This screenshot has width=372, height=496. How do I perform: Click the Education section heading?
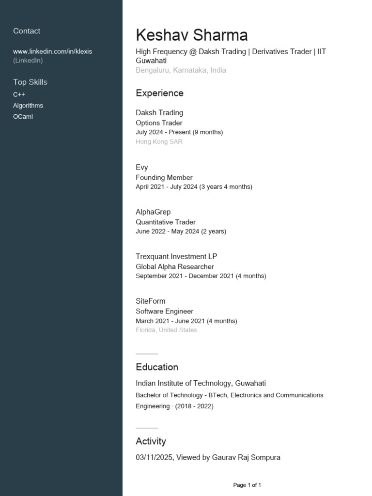tap(157, 367)
